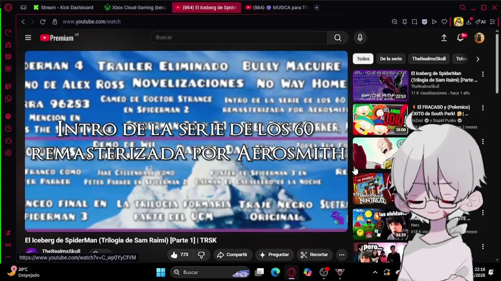Select the Todos filter chip
Viewport: 501px width, 281px height.
coord(363,59)
